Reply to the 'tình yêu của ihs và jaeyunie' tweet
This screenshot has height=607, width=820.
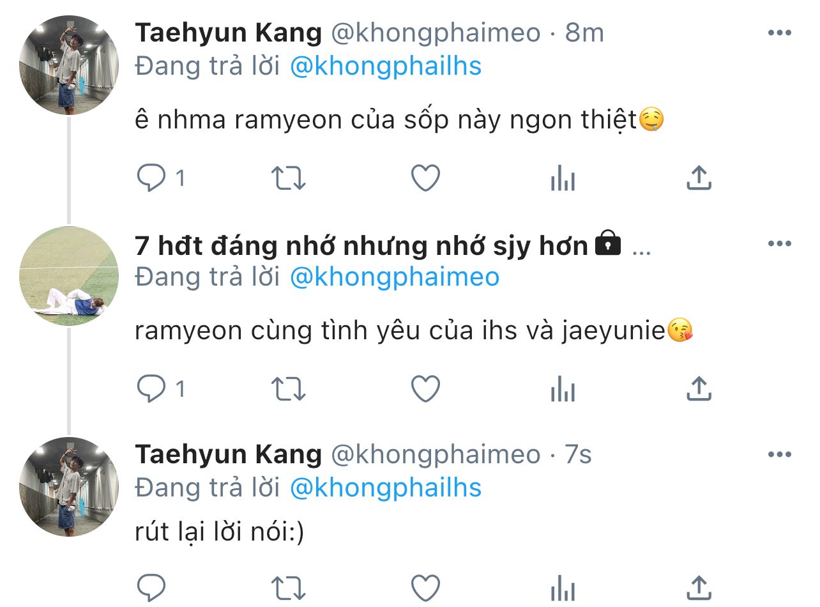pos(152,388)
